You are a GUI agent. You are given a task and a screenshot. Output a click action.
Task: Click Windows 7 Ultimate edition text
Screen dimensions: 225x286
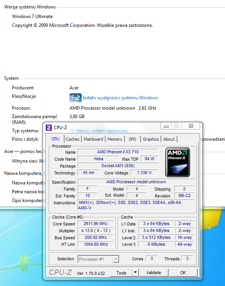[32, 16]
